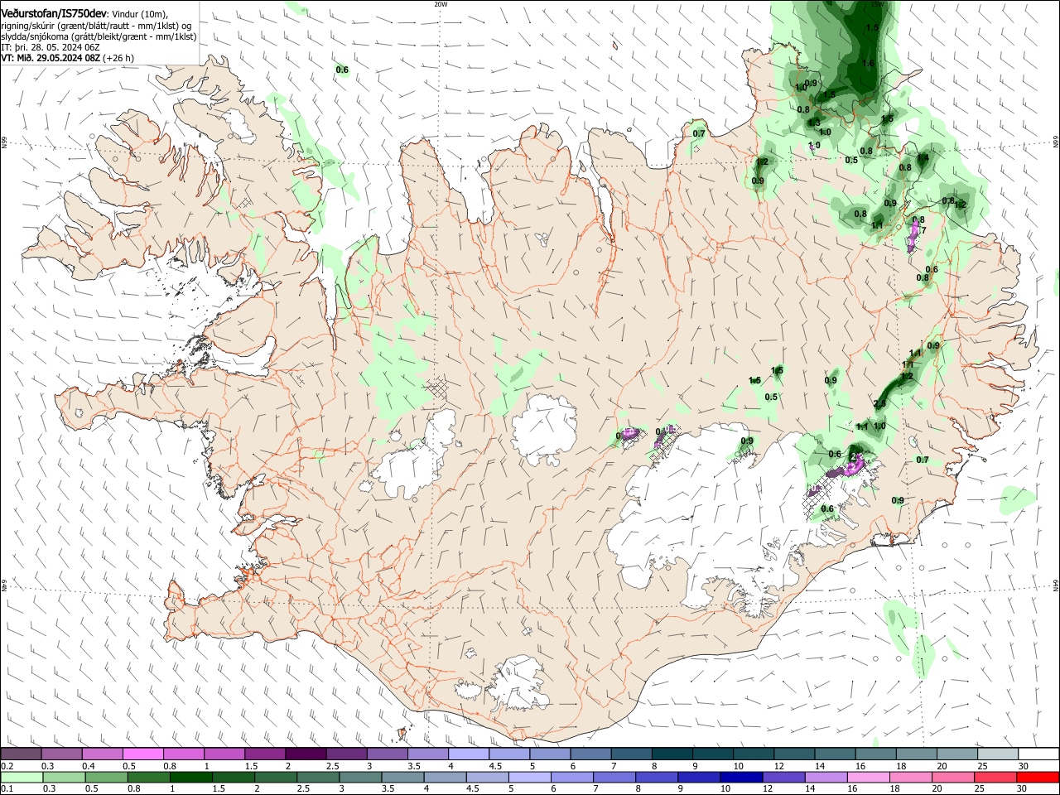Pick the deep blue 10–12 rain legend swatch
This screenshot has width=1060, height=795.
pyautogui.click(x=740, y=777)
